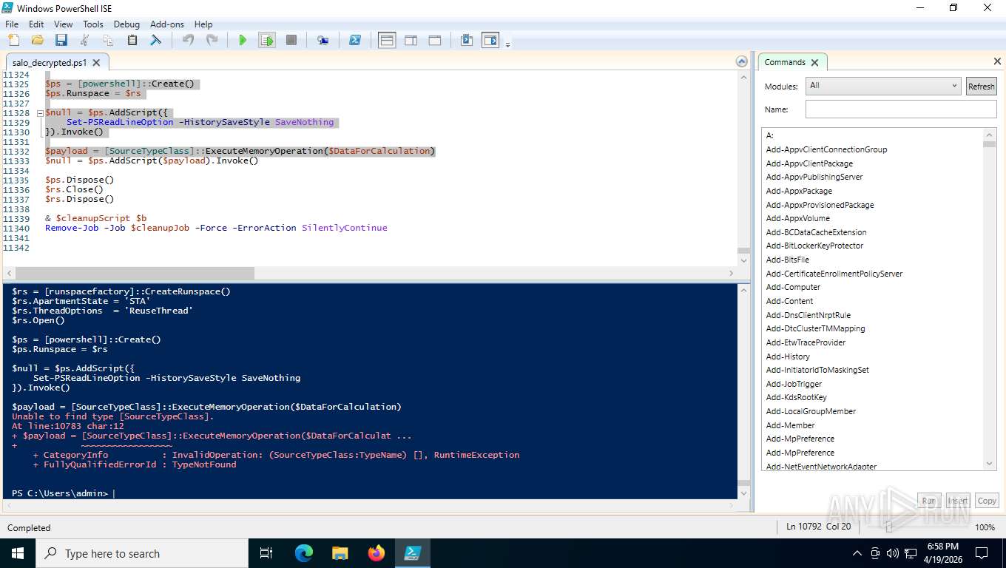Open the File menu
This screenshot has height=568, width=1006.
12,24
